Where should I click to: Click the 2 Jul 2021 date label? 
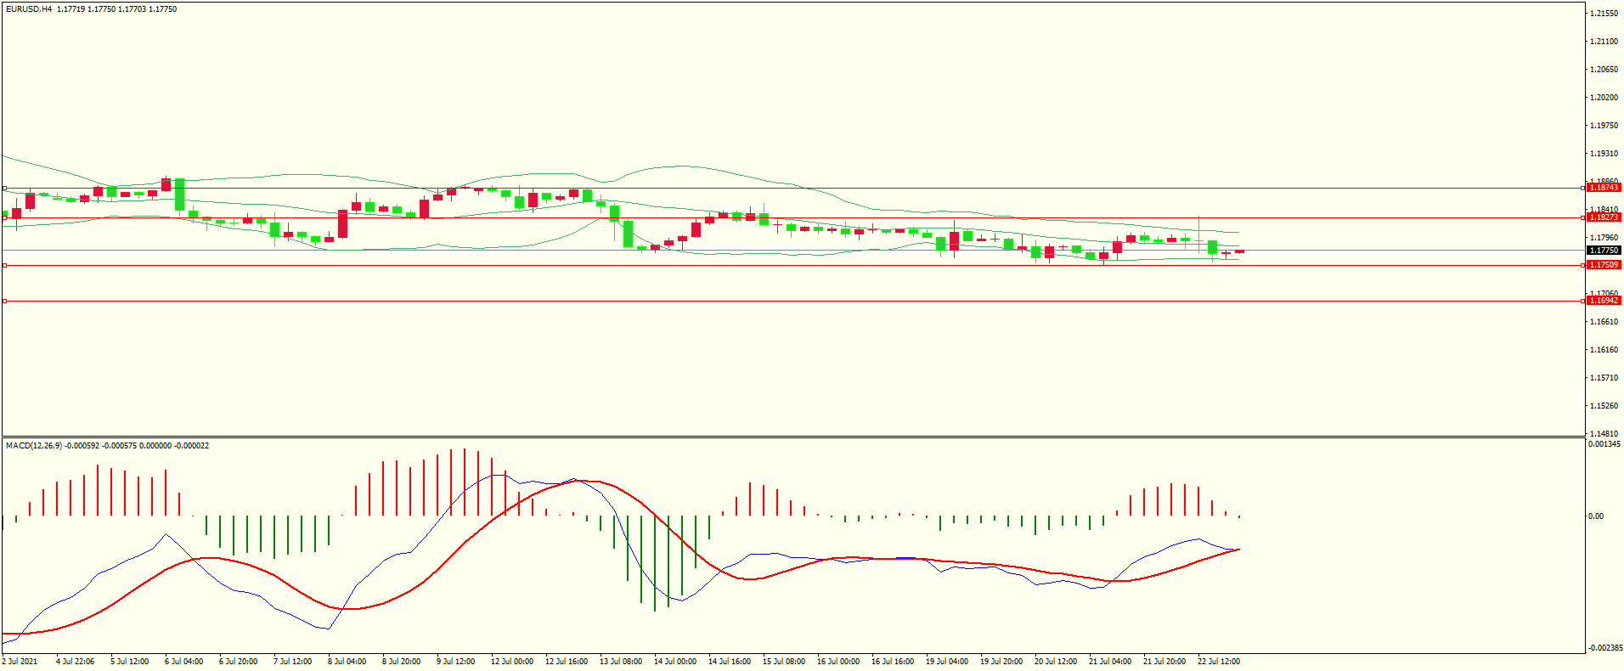20,661
